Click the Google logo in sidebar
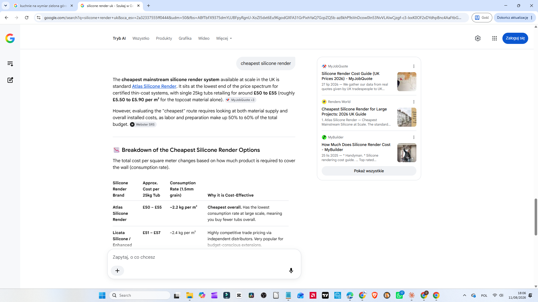The height and width of the screenshot is (302, 538). pos(10,38)
